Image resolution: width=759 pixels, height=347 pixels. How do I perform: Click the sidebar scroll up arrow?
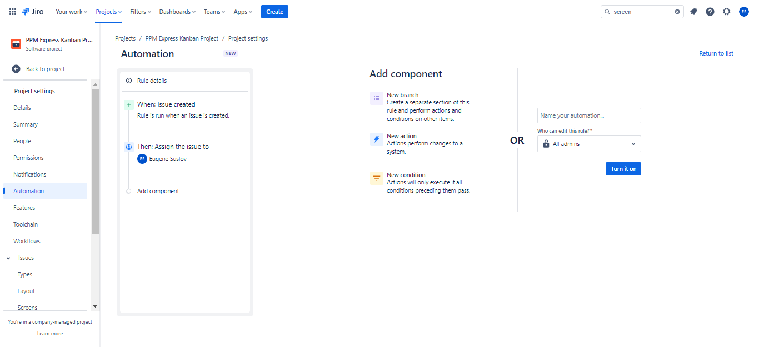pos(95,84)
